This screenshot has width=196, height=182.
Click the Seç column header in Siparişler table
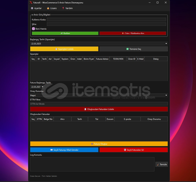33,59
